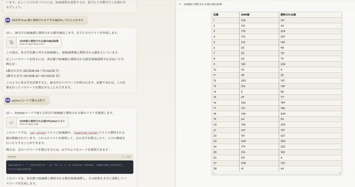Click the expected_values inline code tag
355x187 pixels.
[86, 133]
